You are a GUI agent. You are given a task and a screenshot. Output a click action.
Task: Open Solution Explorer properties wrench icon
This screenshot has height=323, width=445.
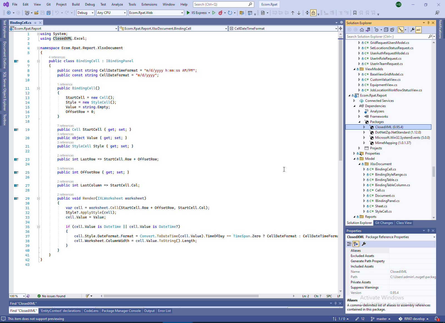click(x=412, y=30)
